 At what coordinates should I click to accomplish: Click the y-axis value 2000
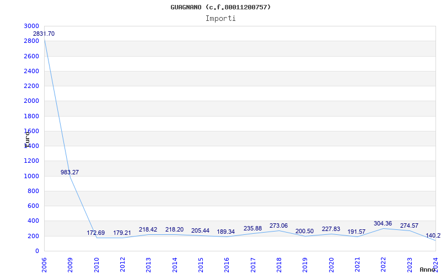click(x=31, y=101)
